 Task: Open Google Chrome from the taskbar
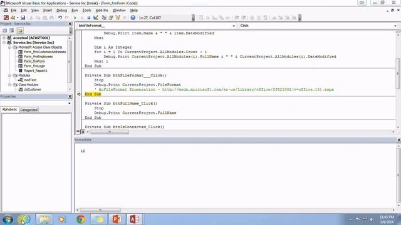[81, 219]
